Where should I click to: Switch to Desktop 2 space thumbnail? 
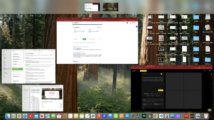[110, 7]
